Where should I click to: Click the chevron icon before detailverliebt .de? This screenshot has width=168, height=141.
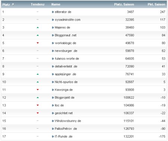click(53, 66)
